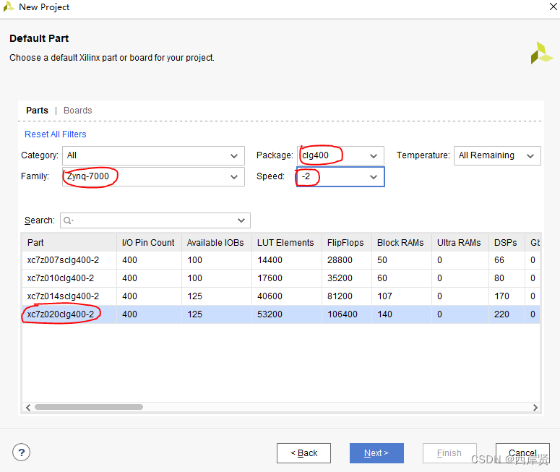Sort by I/O Pin Count column header
560x472 pixels.
(149, 243)
